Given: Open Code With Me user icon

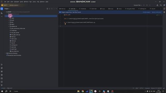Looking at the screenshot, I should pos(157,5).
